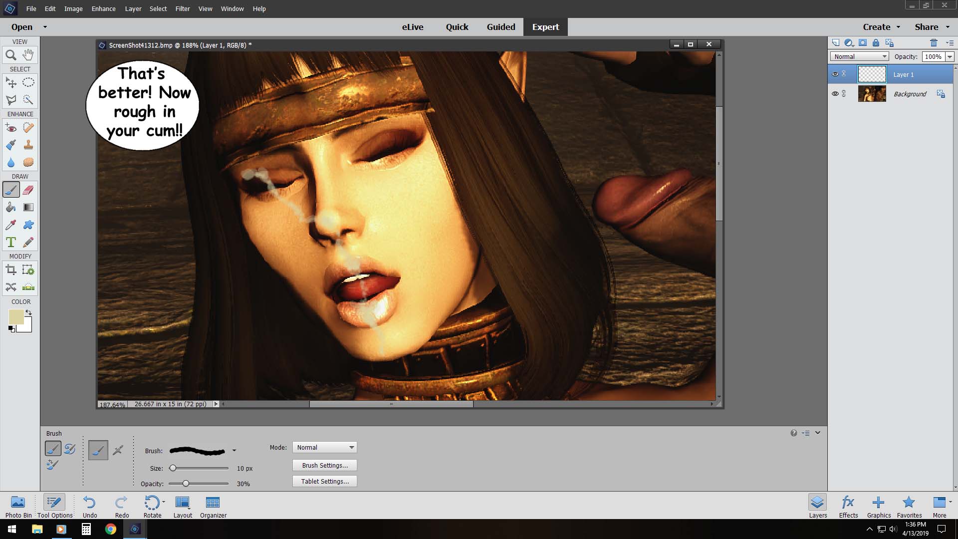Select the Content-Aware Move tool
Viewport: 958px width, 539px height.
click(11, 287)
